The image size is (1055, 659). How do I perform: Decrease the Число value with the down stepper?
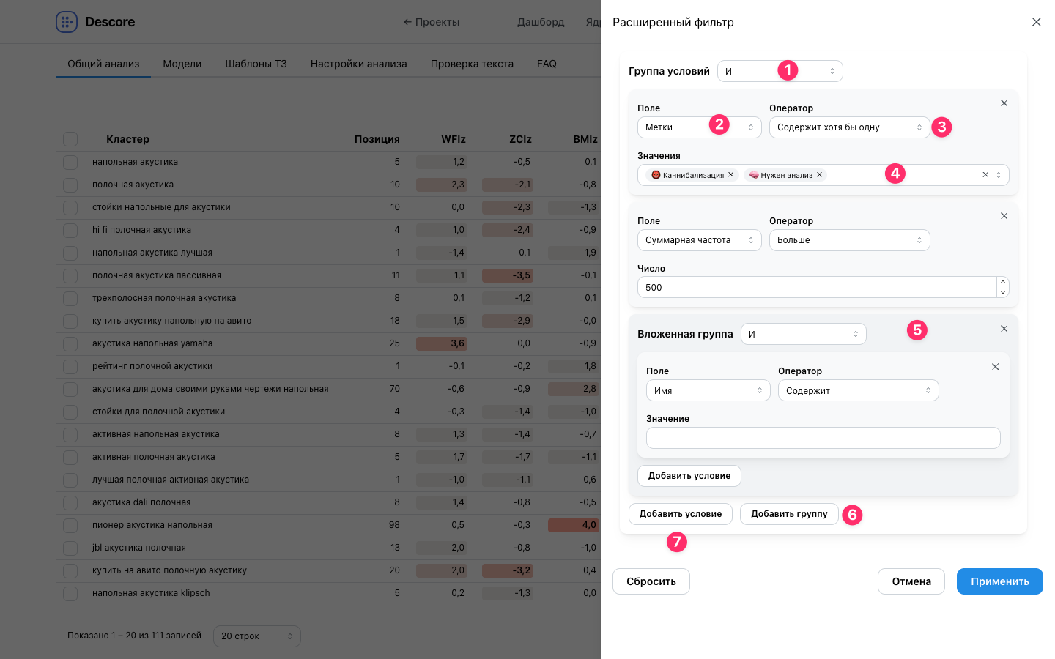[x=1002, y=292]
